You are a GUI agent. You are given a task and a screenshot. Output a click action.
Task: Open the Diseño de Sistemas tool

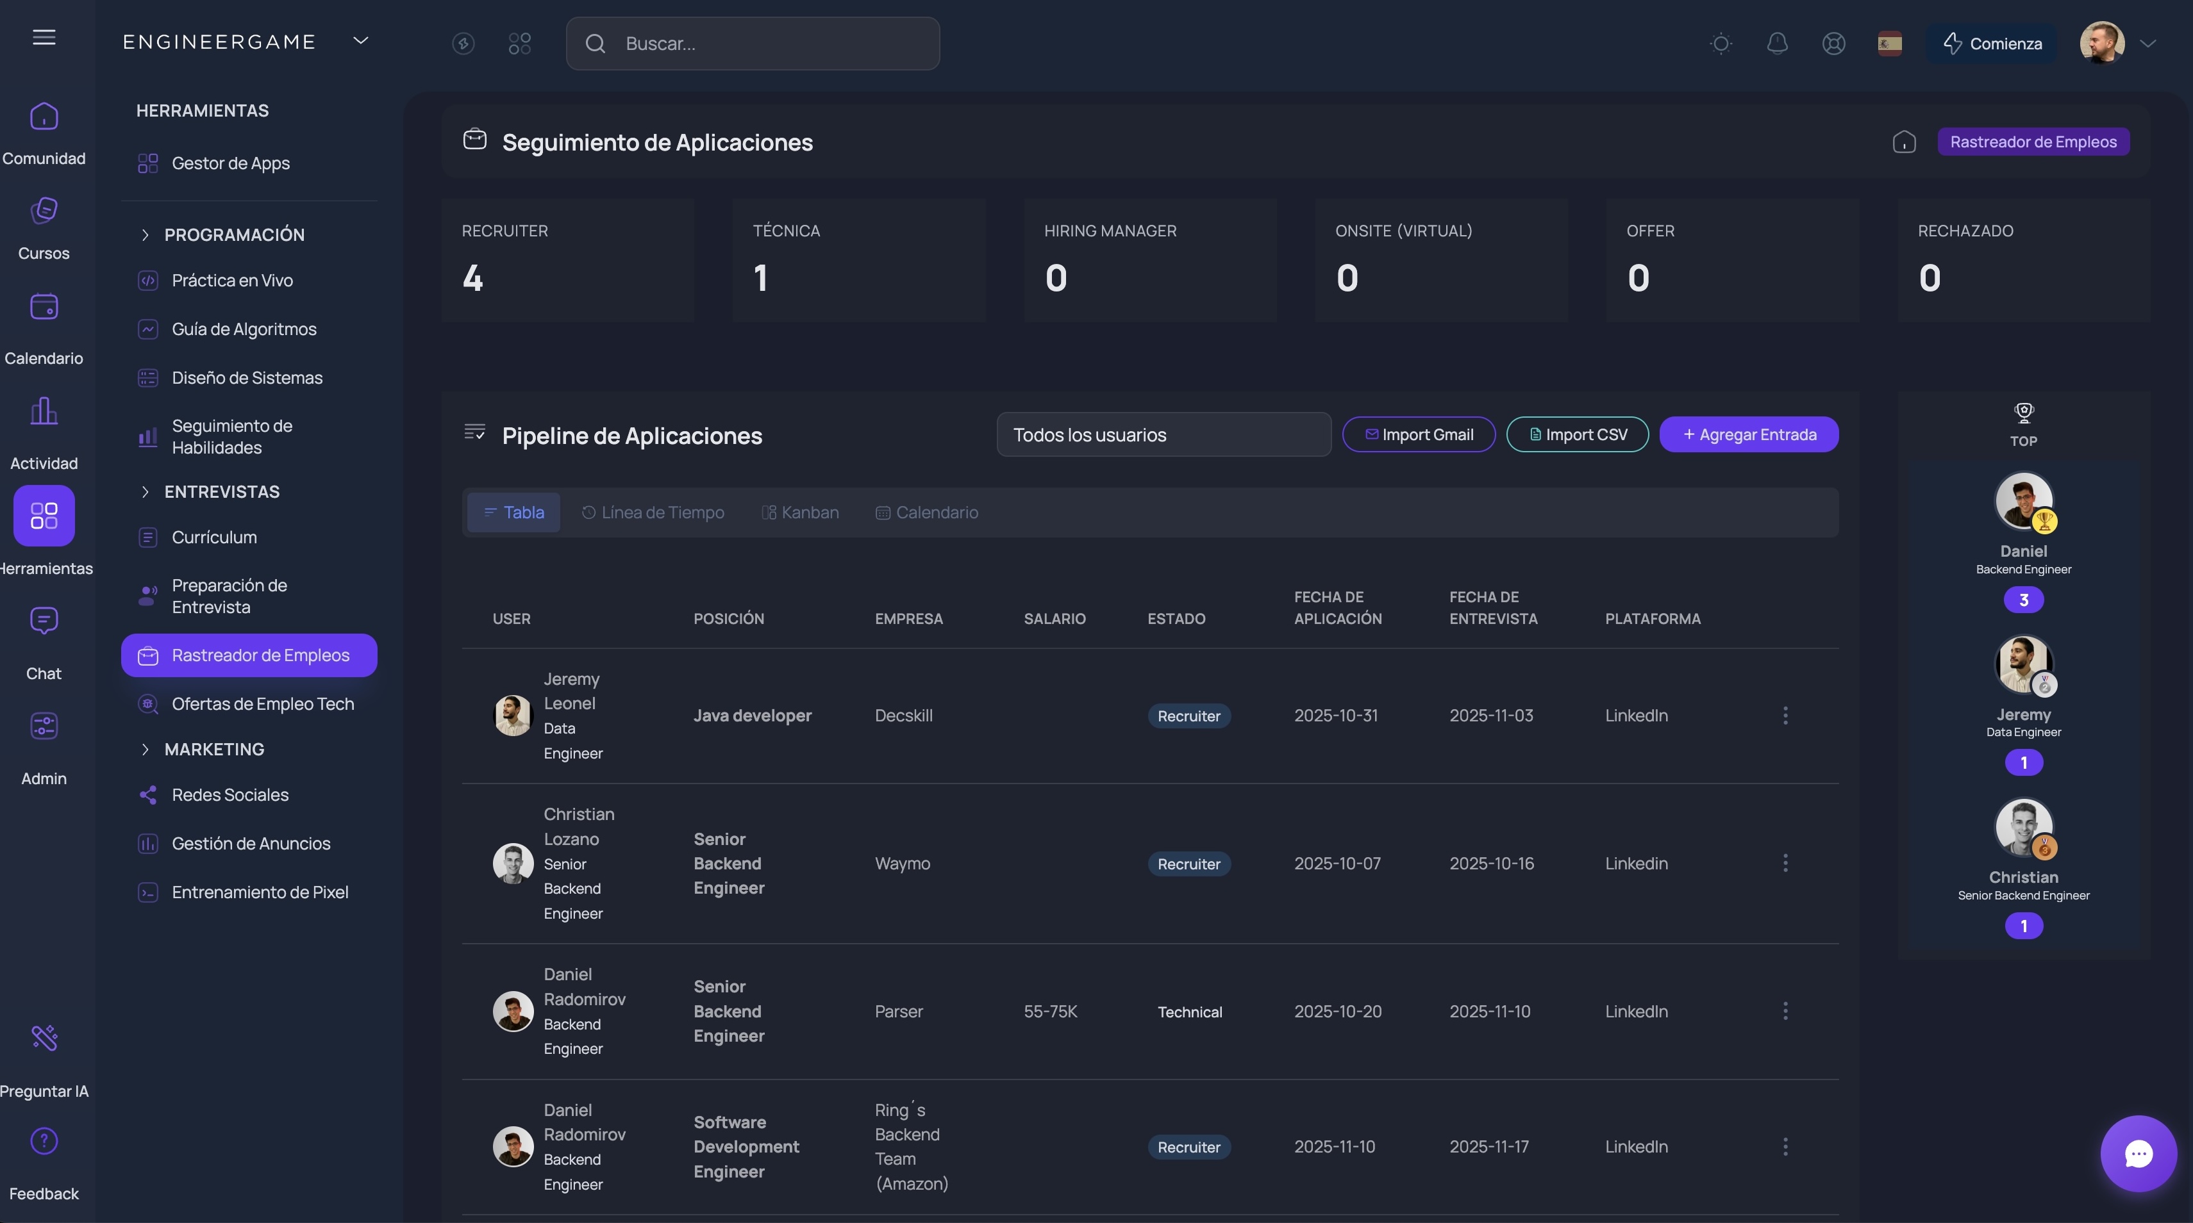(x=247, y=377)
